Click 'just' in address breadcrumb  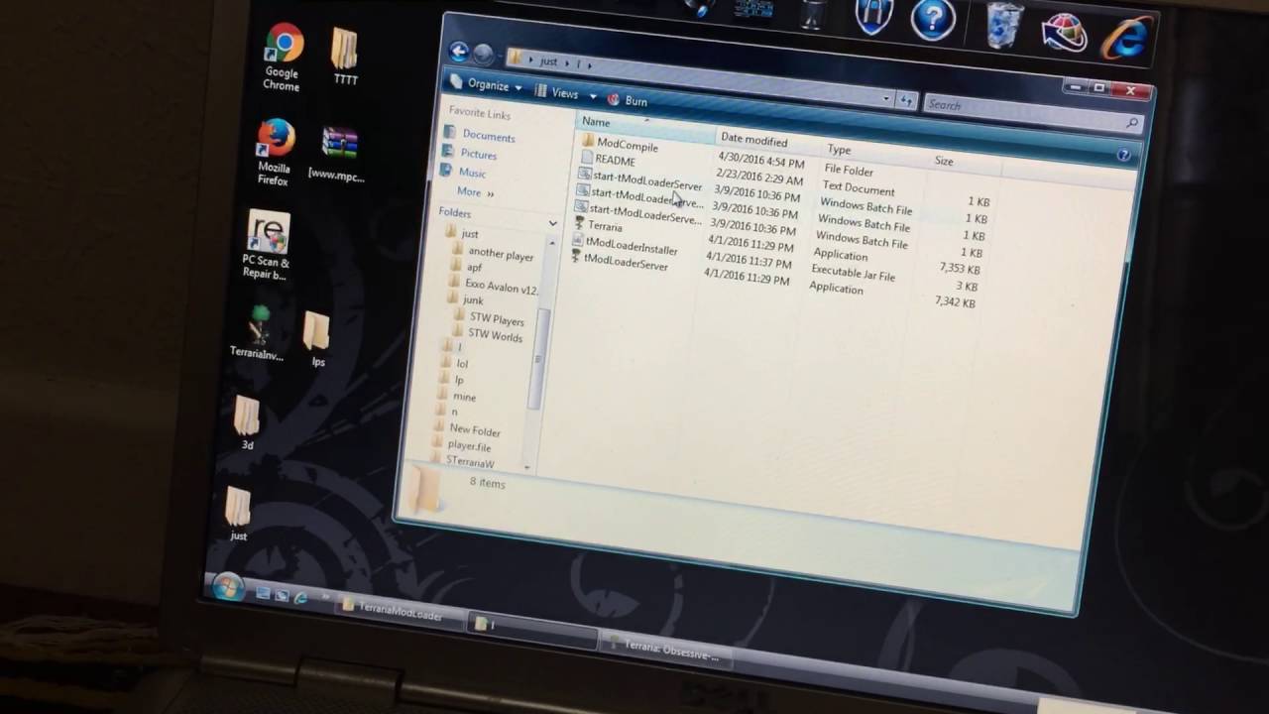(548, 60)
